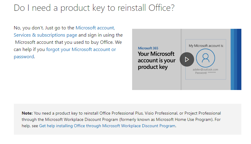Click the "Password: *******" text in video
Image resolution: width=251 pixels, height=144 pixels.
point(205,73)
